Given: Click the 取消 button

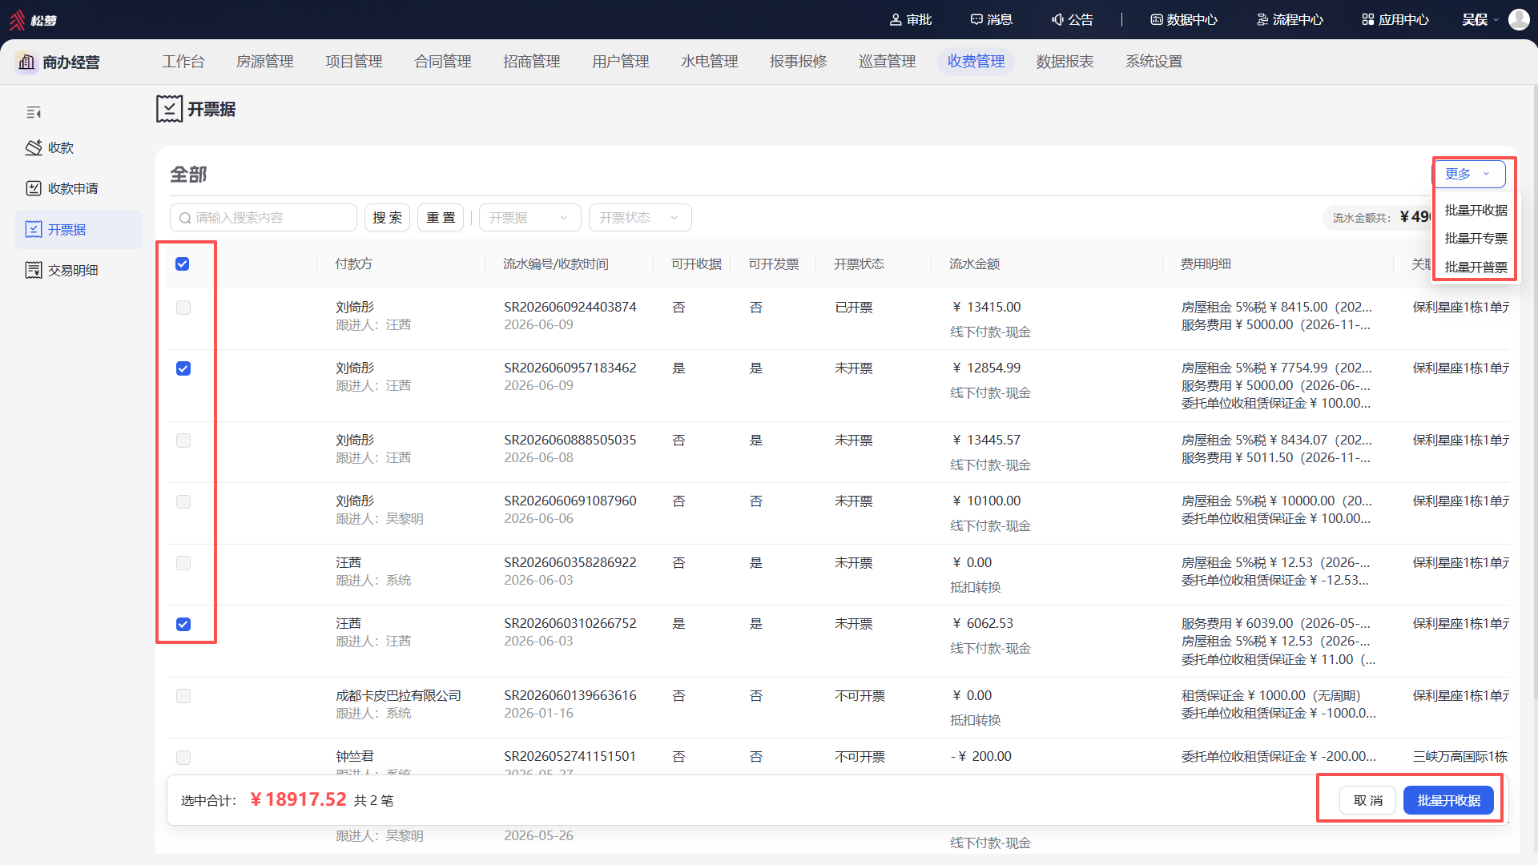Looking at the screenshot, I should (x=1367, y=800).
